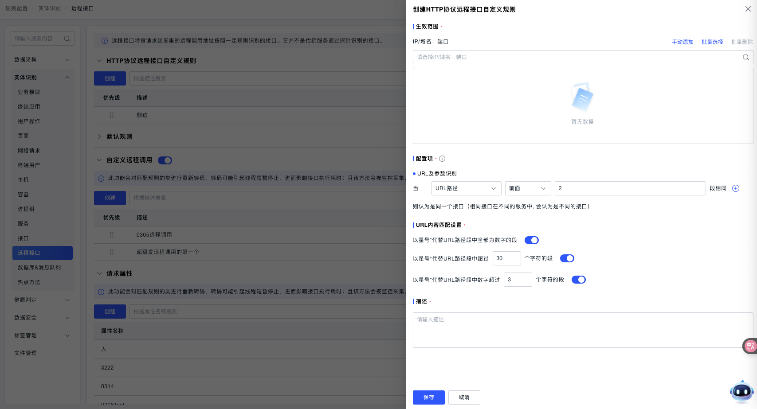
Task: Click the translate floating icon
Action: 750,346
